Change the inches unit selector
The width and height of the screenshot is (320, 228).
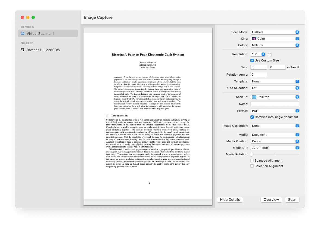click(x=293, y=67)
